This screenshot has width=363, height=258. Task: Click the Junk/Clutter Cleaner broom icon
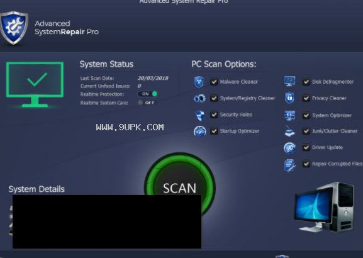click(289, 132)
